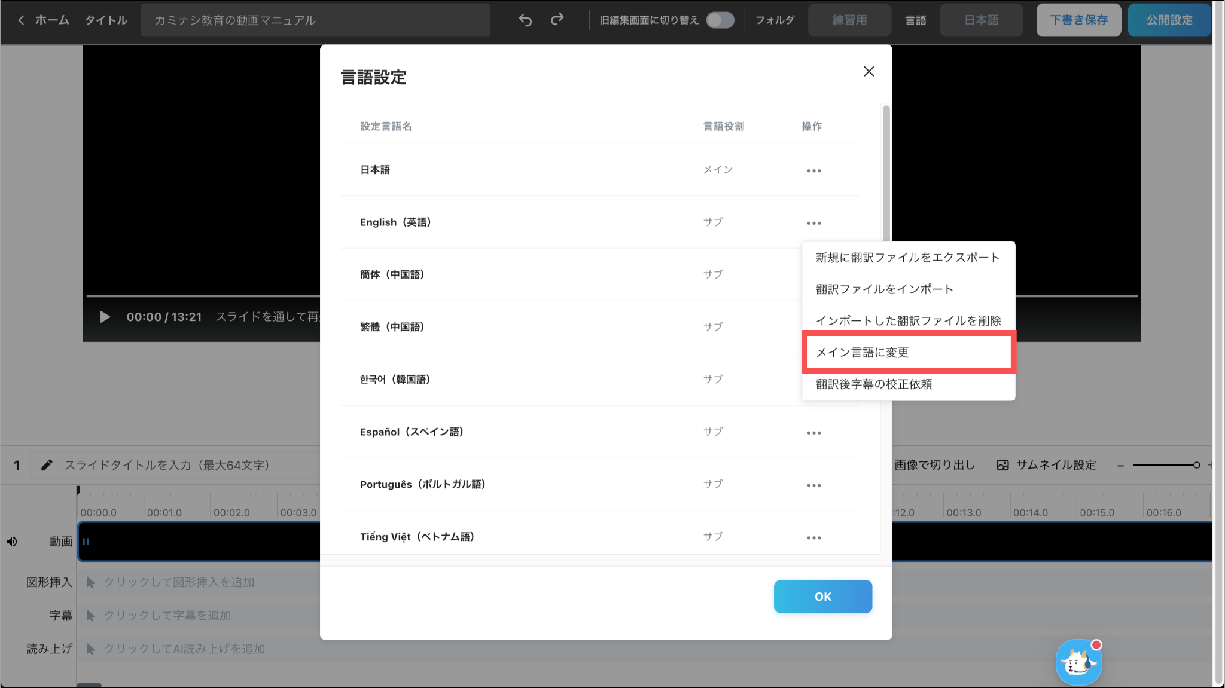
Task: Open the three-dot menu for Português
Action: 813,485
